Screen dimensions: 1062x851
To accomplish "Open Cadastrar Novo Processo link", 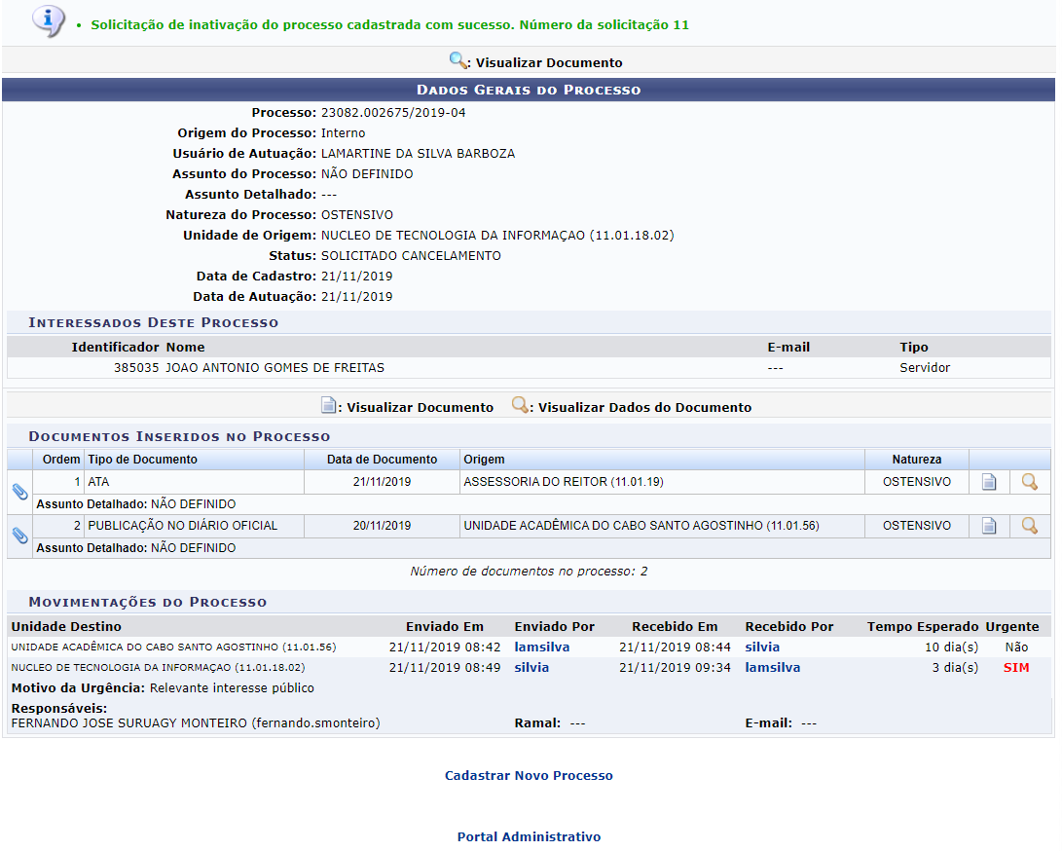I will 529,776.
